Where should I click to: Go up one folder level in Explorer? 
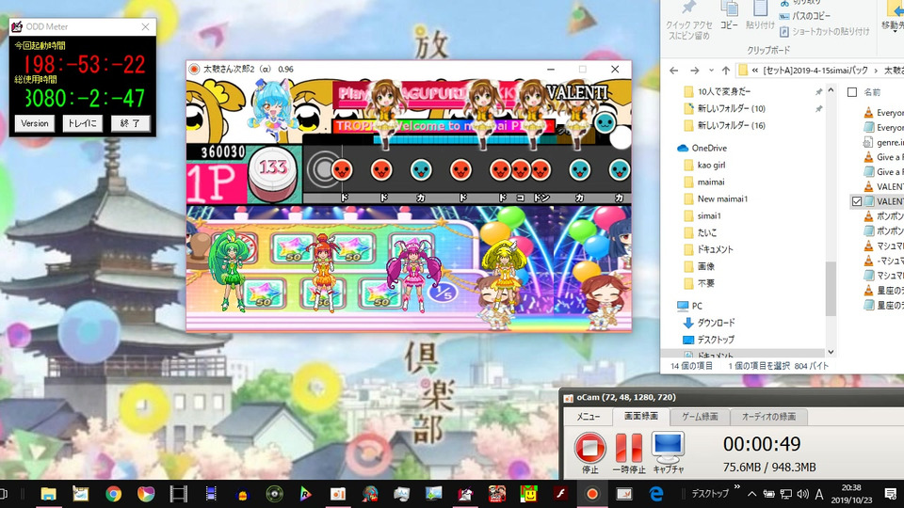725,71
